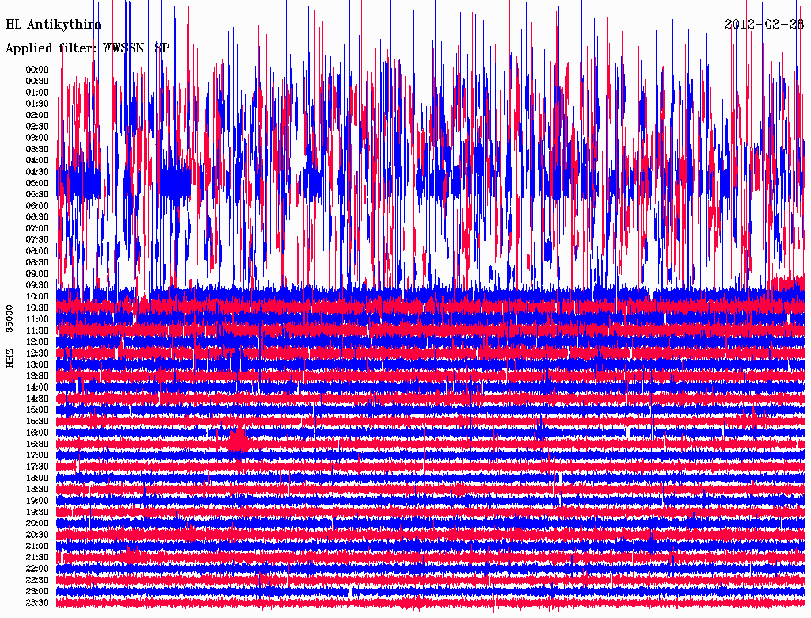The width and height of the screenshot is (811, 618).
Task: Select the 22:30 time label
Action: pyautogui.click(x=37, y=580)
